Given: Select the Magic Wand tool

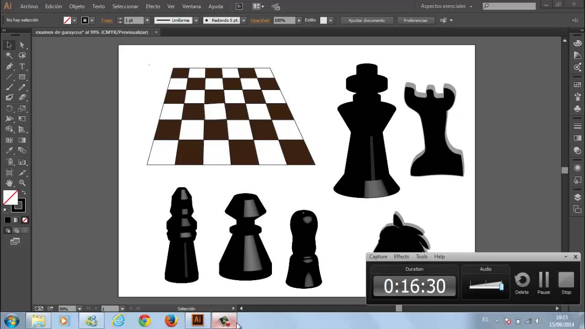Looking at the screenshot, I should (x=9, y=55).
